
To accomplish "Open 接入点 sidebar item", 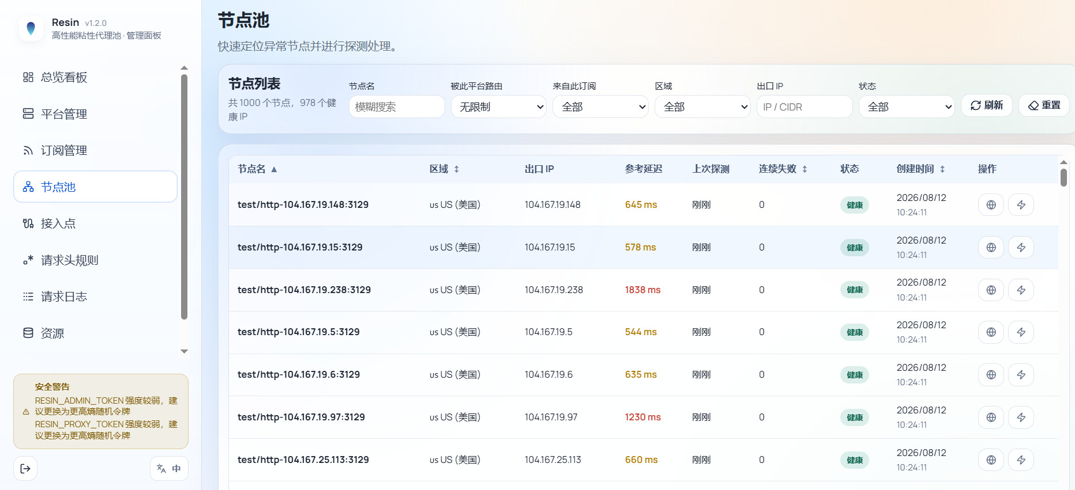I will tap(95, 223).
